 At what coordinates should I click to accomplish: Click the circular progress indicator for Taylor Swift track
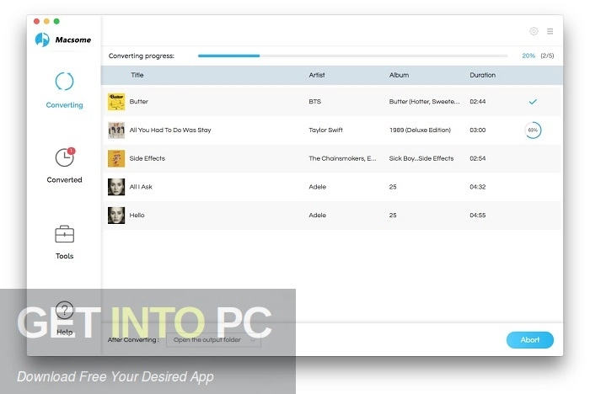point(533,130)
